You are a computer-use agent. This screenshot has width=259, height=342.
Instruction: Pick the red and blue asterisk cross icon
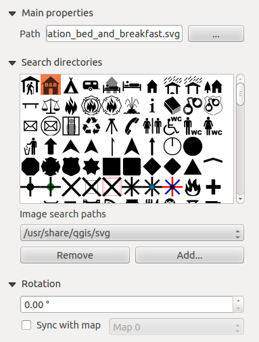pyautogui.click(x=172, y=187)
